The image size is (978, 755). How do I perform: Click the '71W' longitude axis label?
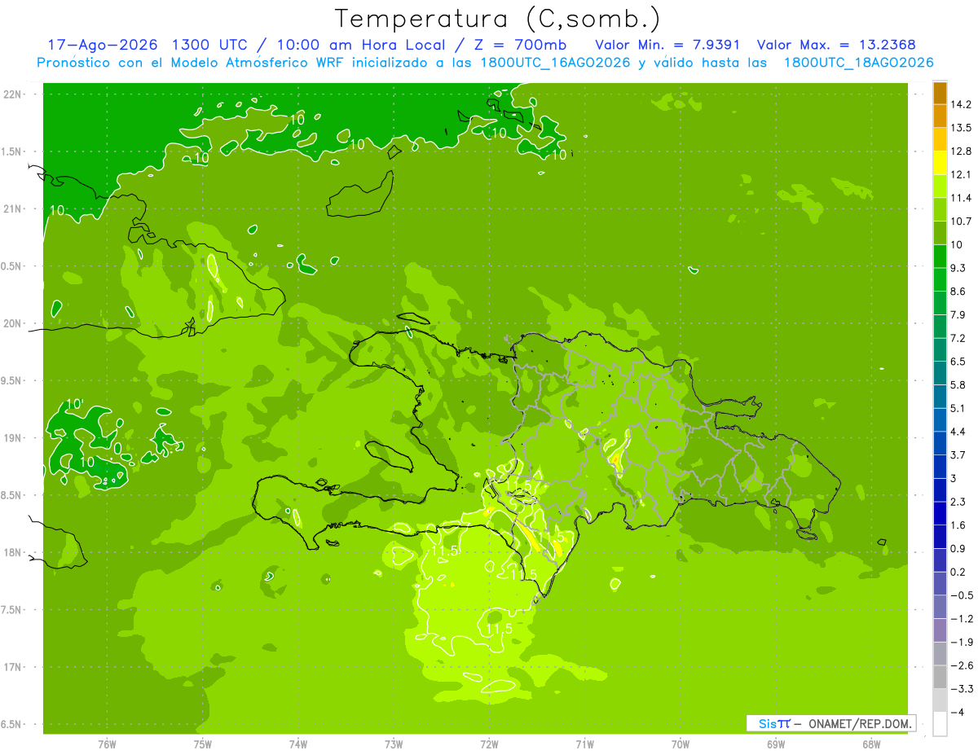(584, 744)
